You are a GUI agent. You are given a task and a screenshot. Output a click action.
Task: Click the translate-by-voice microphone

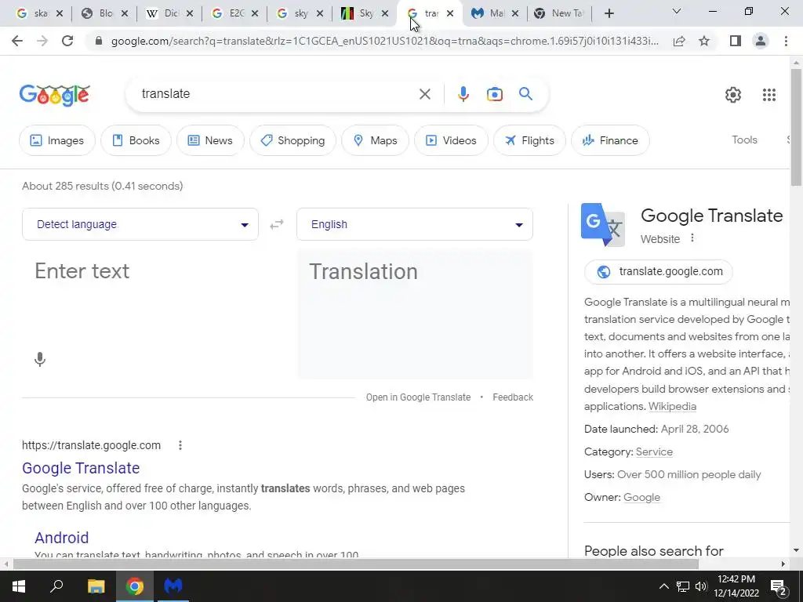40,359
